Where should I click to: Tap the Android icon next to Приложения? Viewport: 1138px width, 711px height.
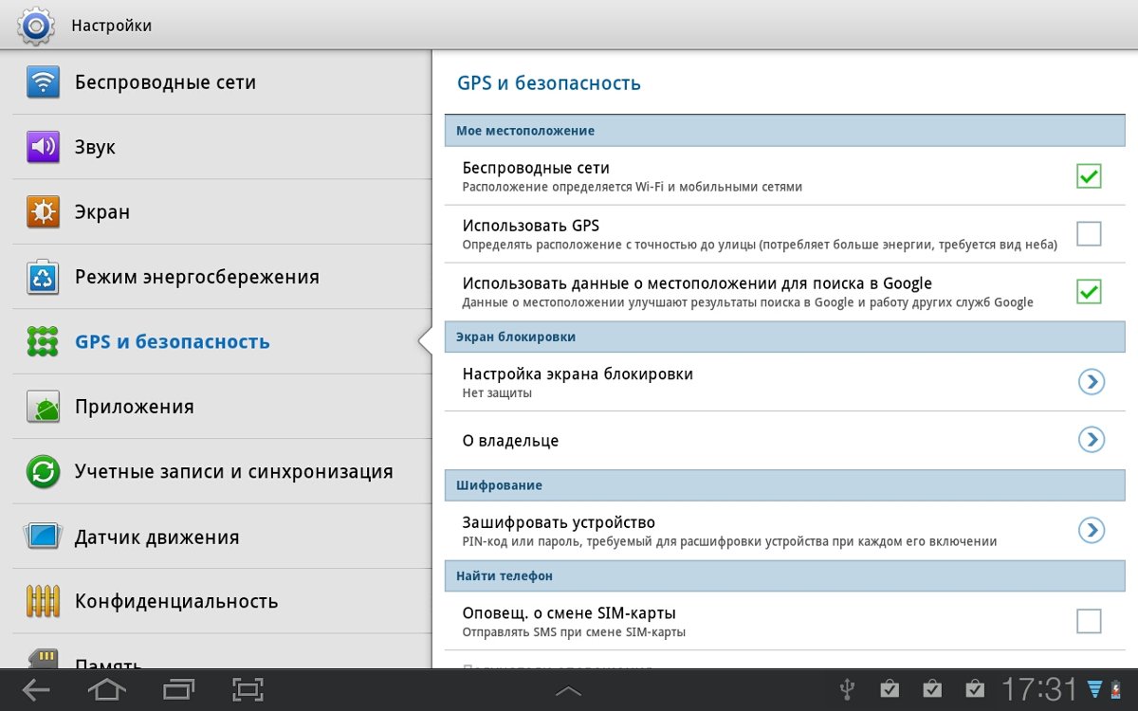tap(44, 407)
